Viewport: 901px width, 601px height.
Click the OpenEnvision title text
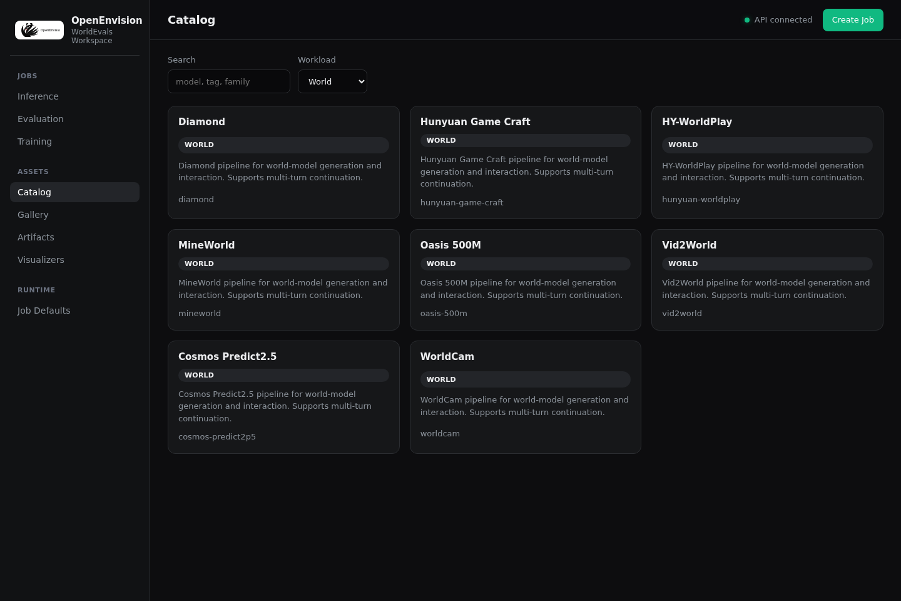pyautogui.click(x=107, y=20)
